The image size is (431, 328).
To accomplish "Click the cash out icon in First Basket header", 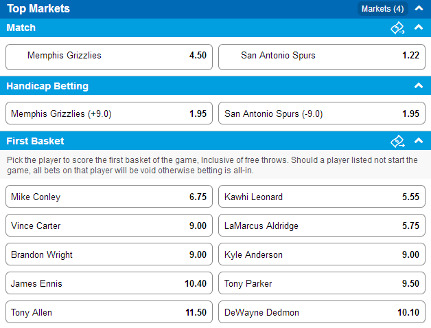I will [397, 141].
